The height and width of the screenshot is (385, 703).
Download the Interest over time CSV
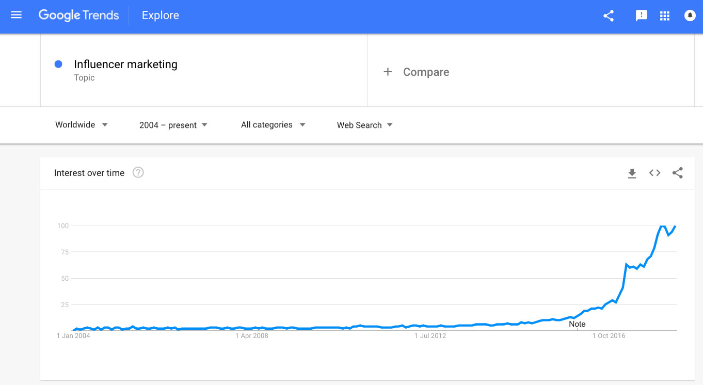click(632, 173)
